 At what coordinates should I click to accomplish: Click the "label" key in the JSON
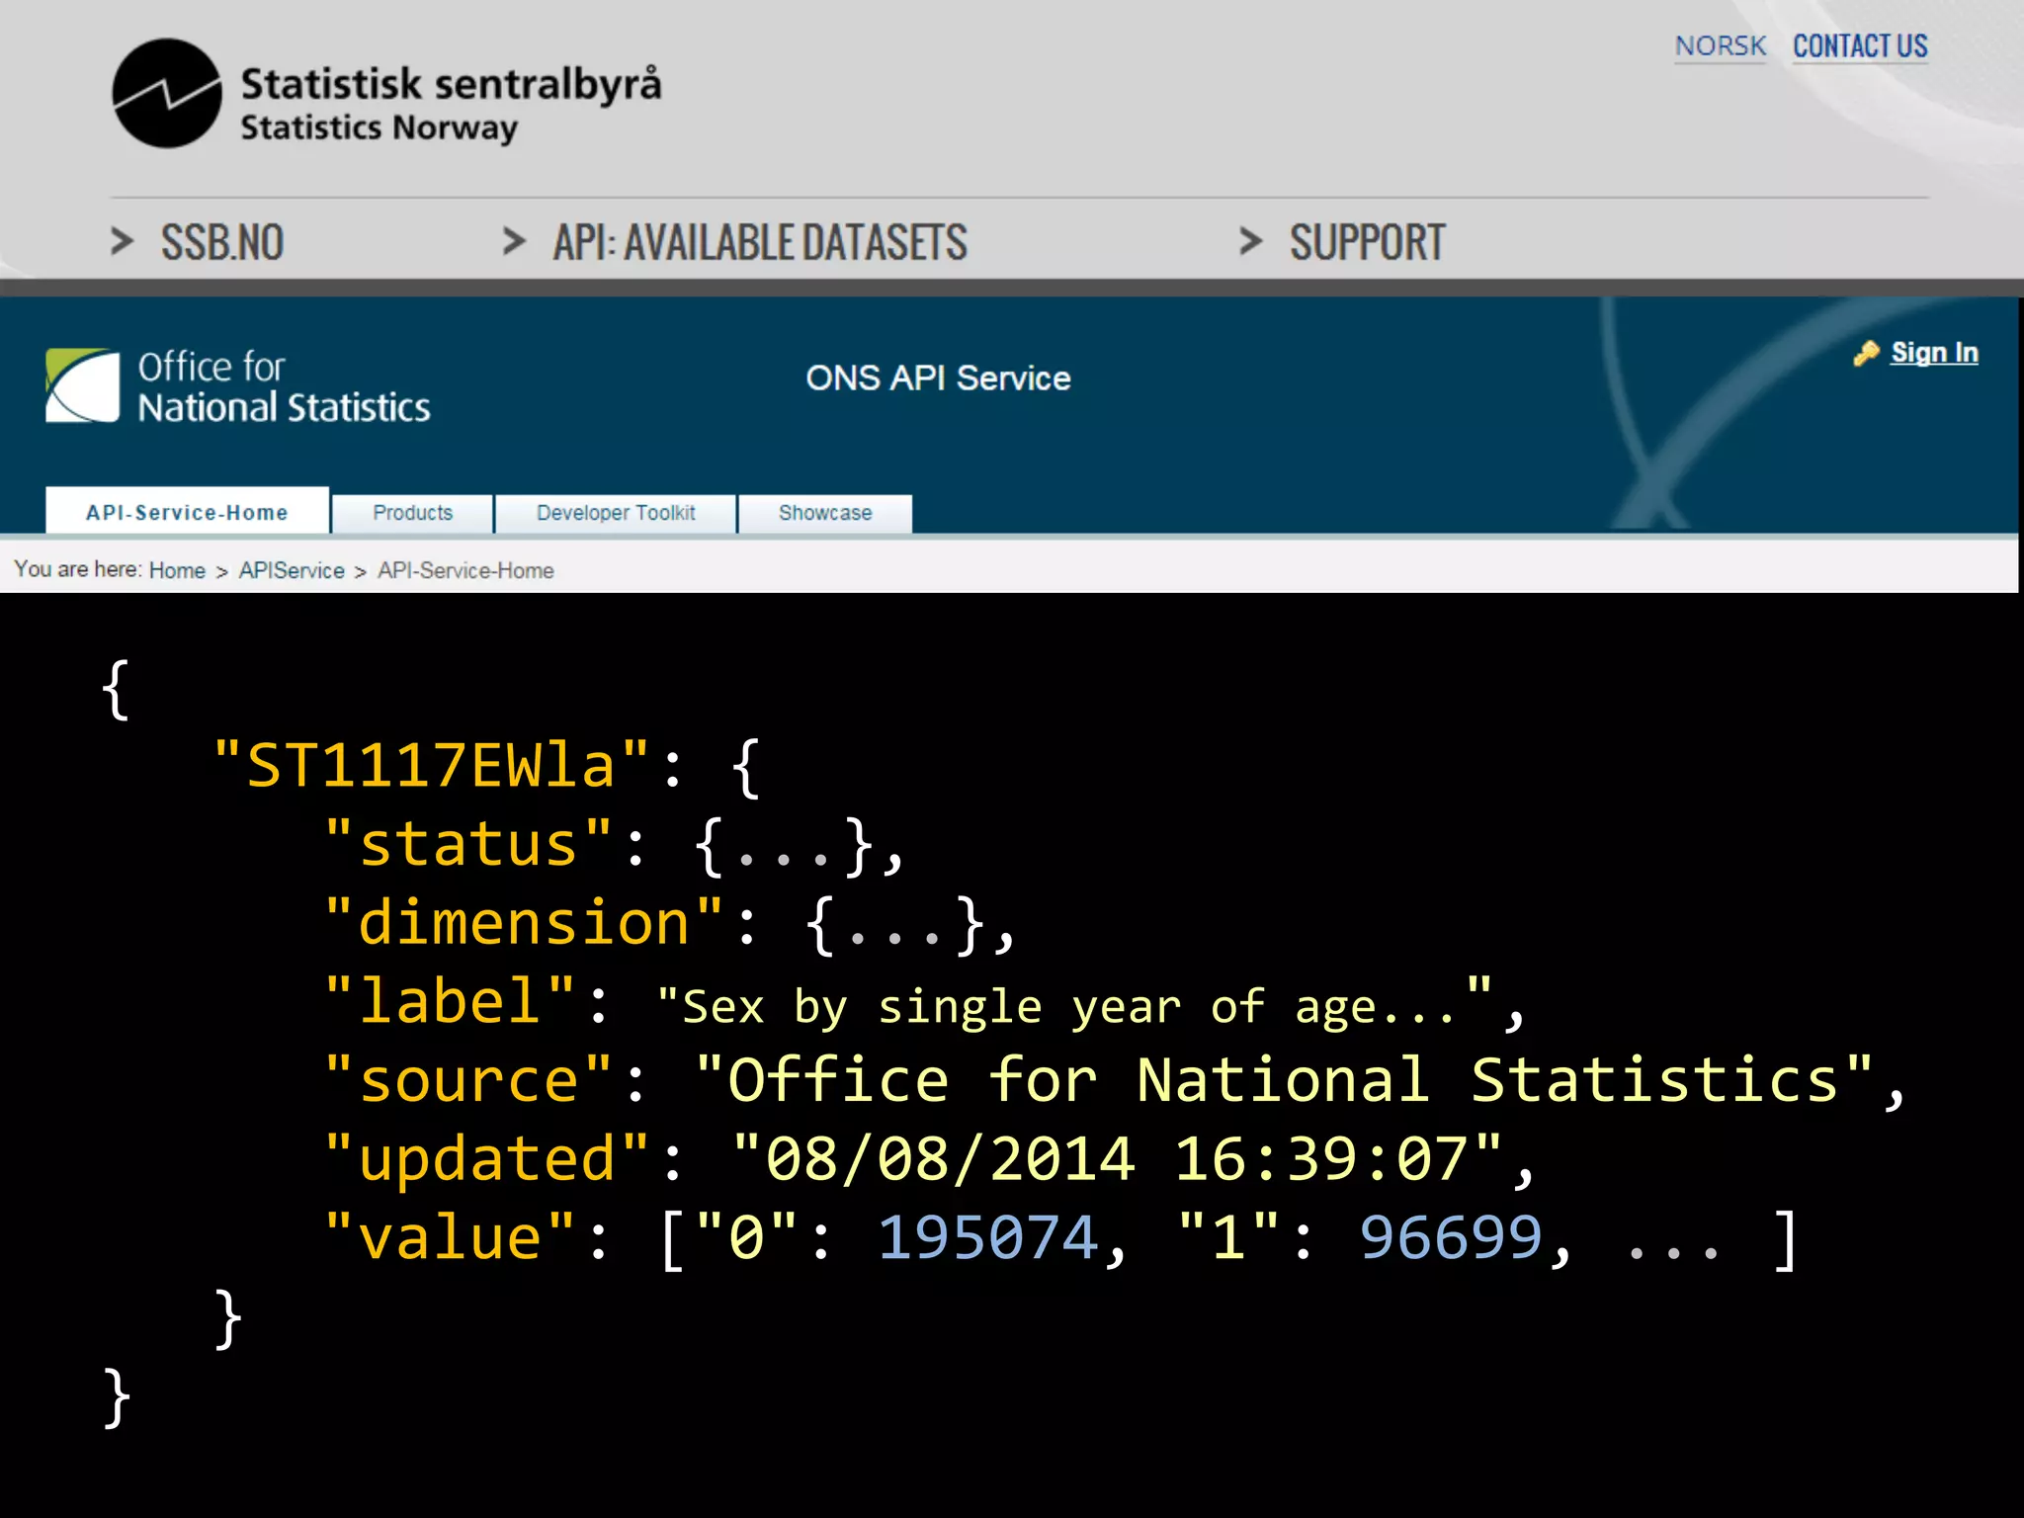pos(449,1001)
